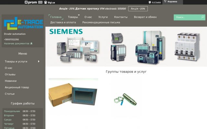This screenshot has height=129, width=207.
Task: Open Новинки in sidebar menu
Action: 11,81
